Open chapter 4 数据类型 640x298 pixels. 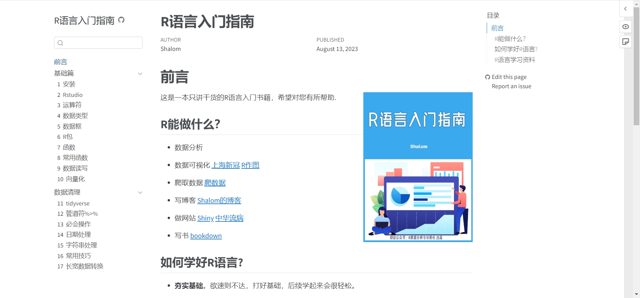point(72,116)
